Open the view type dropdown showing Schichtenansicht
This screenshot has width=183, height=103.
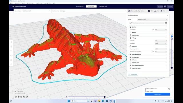click(32, 11)
